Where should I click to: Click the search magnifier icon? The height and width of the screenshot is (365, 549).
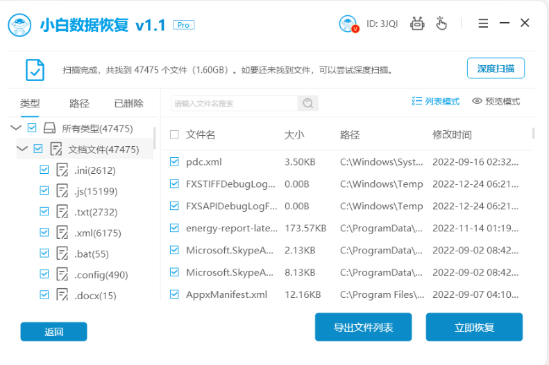pyautogui.click(x=307, y=103)
